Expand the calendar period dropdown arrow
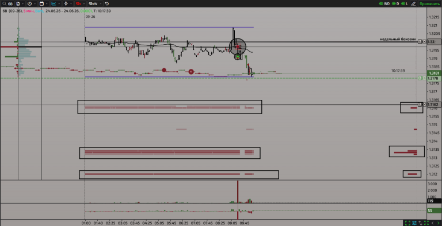This screenshot has width=442, height=226. [x=47, y=3]
